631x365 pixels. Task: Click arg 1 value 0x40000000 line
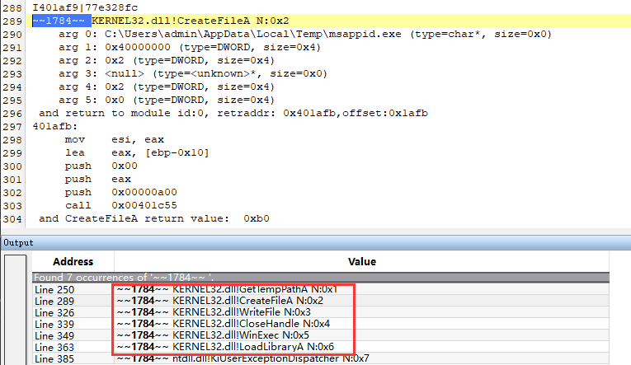coord(190,48)
